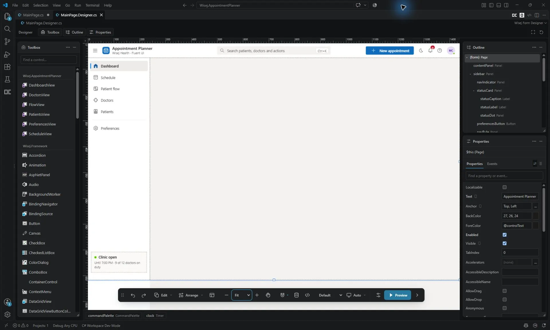
Task: Enable the AllowDrop checkbox
Action: coord(505,300)
